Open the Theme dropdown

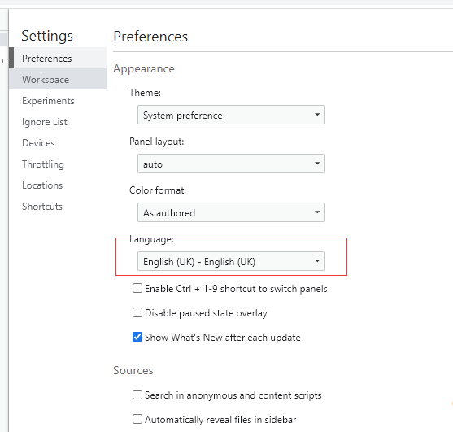(230, 115)
